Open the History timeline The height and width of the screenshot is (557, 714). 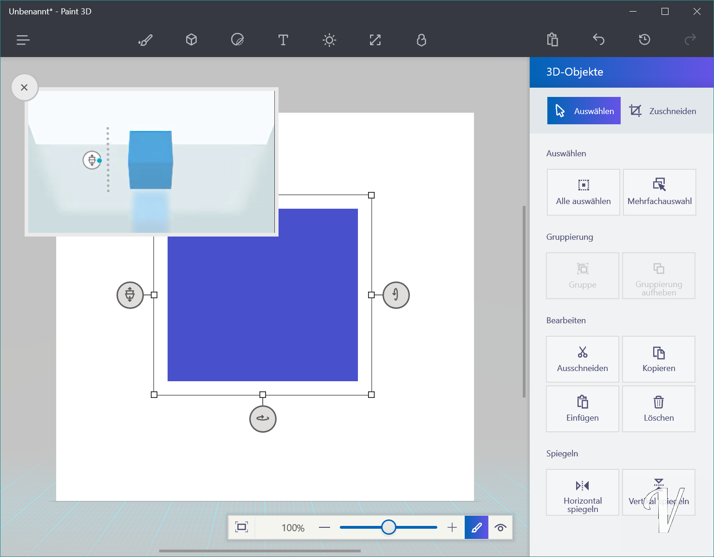[644, 40]
